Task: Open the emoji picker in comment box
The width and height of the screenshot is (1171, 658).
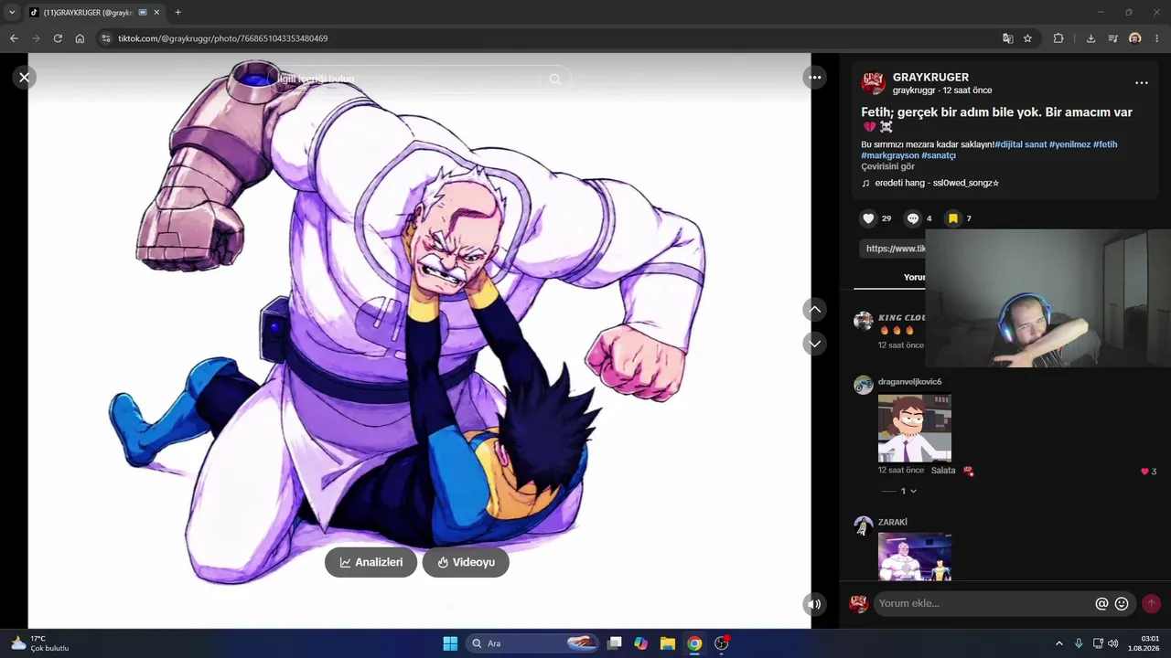Action: (1122, 603)
